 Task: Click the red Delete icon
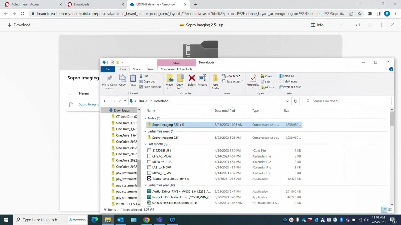192,78
